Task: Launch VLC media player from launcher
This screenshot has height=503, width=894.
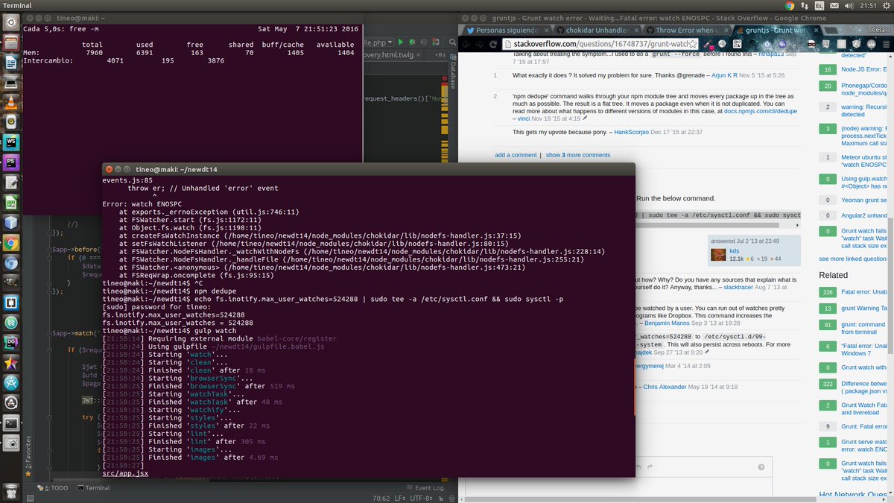Action: click(11, 103)
